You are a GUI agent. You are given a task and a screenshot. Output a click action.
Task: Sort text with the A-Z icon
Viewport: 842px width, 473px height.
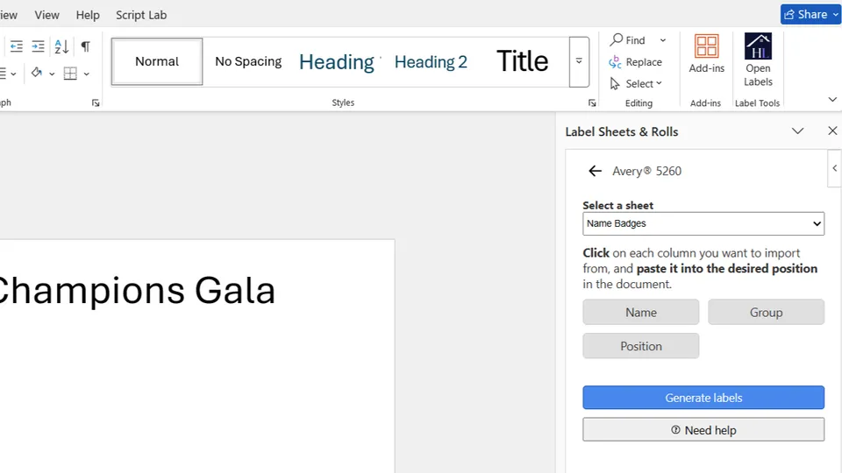click(61, 46)
